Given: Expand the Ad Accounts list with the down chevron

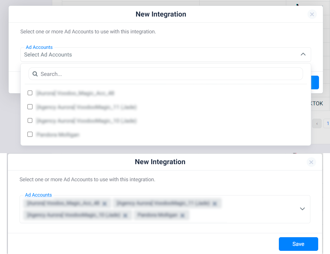Looking at the screenshot, I should point(302,209).
